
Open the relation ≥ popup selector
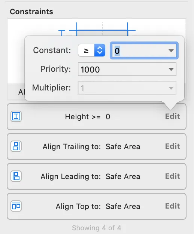[91, 50]
